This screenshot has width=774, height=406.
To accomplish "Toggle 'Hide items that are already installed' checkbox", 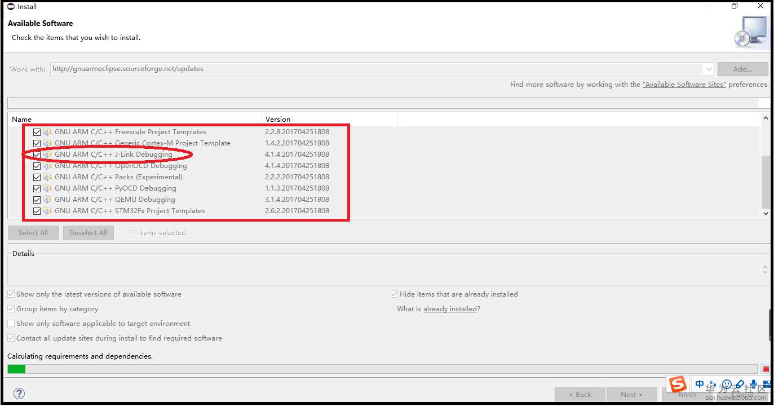I will pos(395,294).
